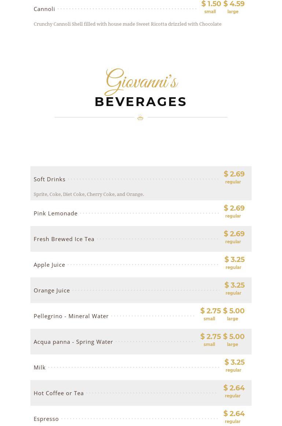Pick Acqua panna large $5.00 price

click(234, 336)
